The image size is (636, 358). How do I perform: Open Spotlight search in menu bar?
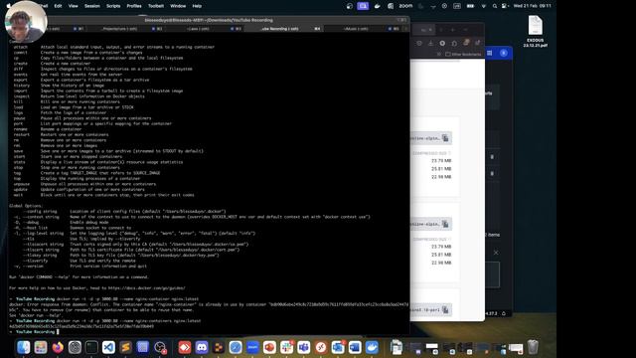(495, 6)
